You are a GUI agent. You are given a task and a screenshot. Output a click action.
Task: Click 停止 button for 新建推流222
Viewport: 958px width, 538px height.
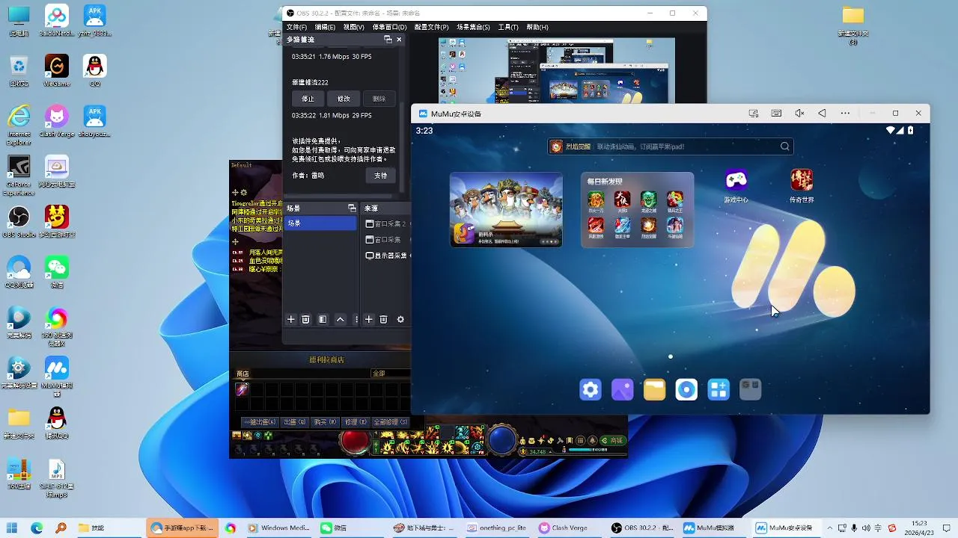(308, 99)
